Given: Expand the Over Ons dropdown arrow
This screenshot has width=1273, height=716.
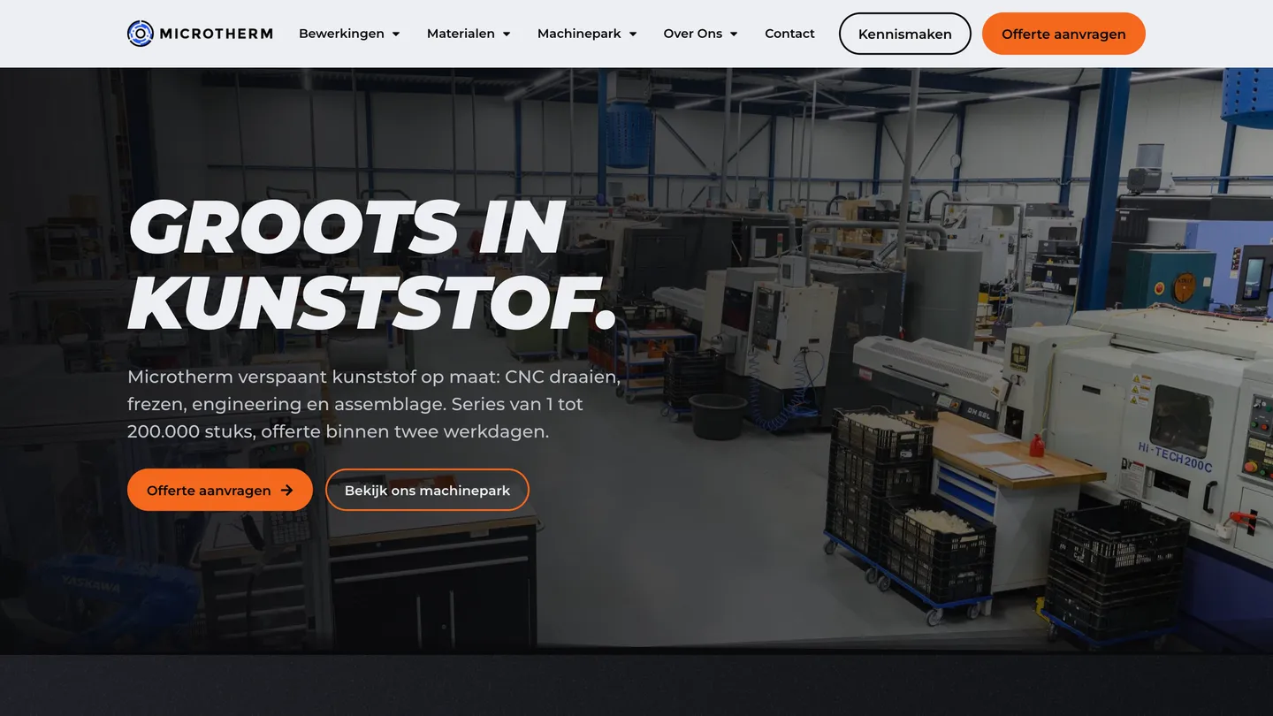Looking at the screenshot, I should click(734, 34).
